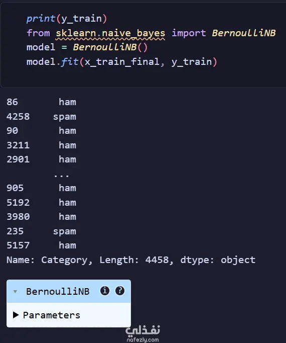
Task: Click the import keyword in code
Action: [189, 33]
